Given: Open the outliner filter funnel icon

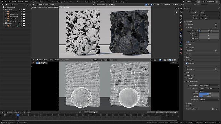Looking at the screenshot, I should click(27, 4).
